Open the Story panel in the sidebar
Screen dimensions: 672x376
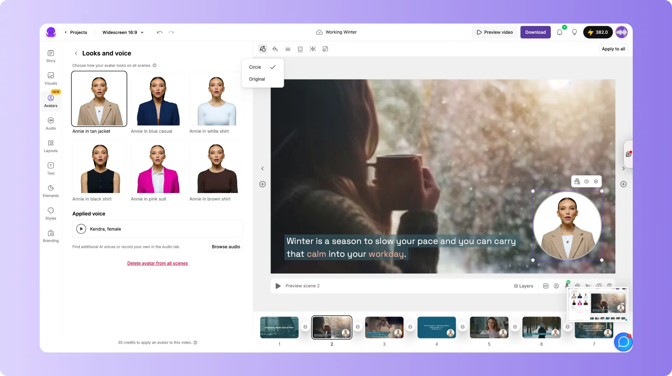coord(51,56)
